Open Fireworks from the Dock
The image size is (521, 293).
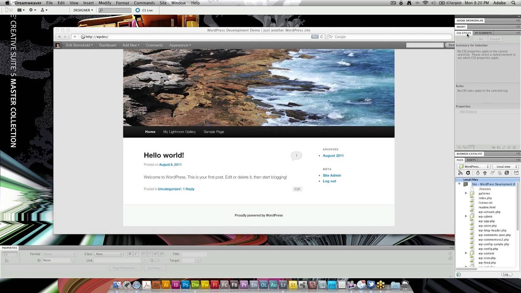pos(205,285)
